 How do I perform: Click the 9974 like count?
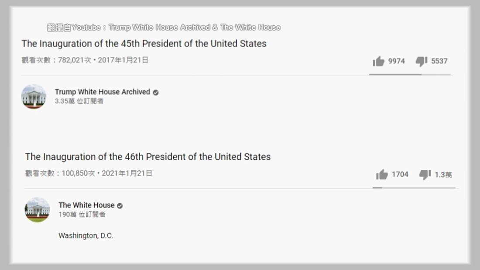tap(397, 62)
